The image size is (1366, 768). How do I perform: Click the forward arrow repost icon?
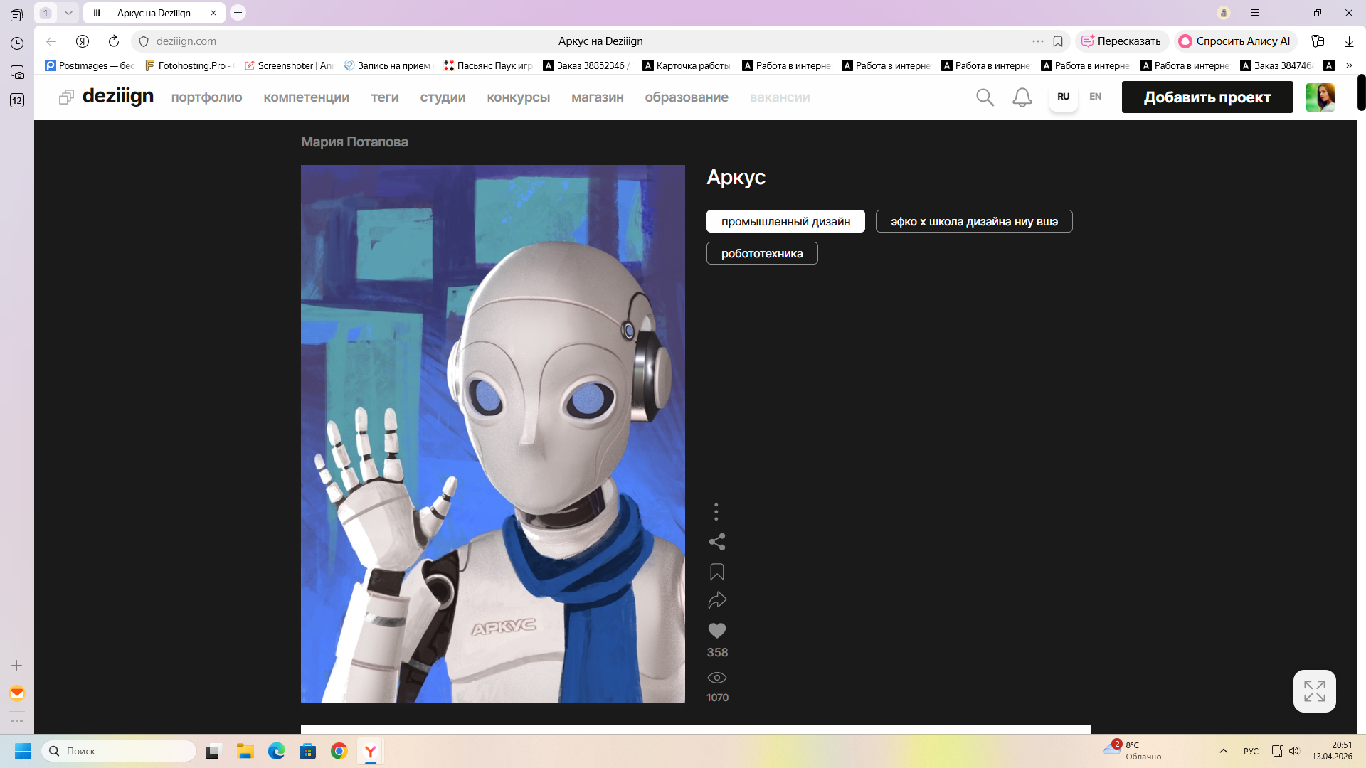716,601
